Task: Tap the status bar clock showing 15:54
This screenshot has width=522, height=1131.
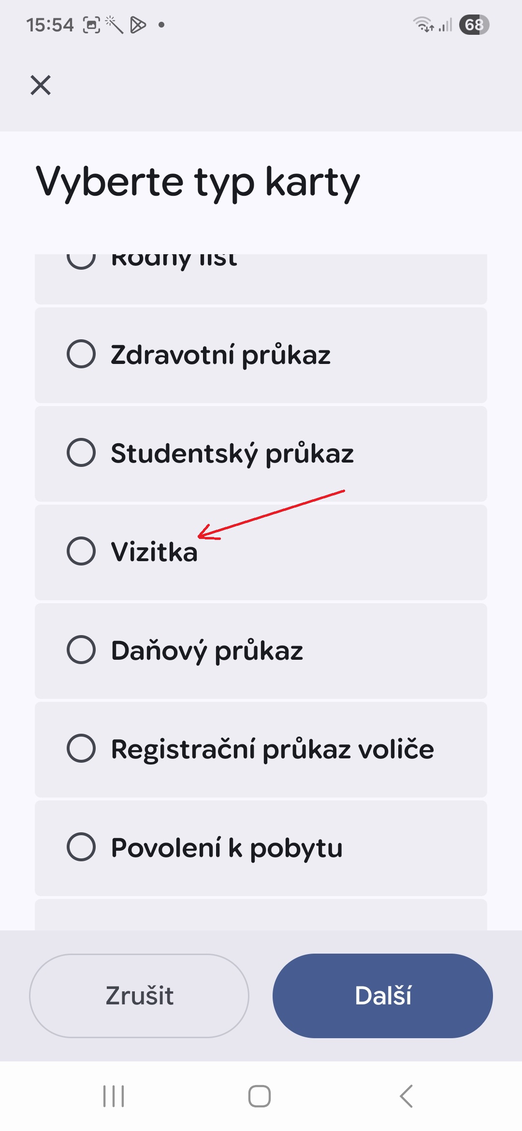Action: click(50, 25)
